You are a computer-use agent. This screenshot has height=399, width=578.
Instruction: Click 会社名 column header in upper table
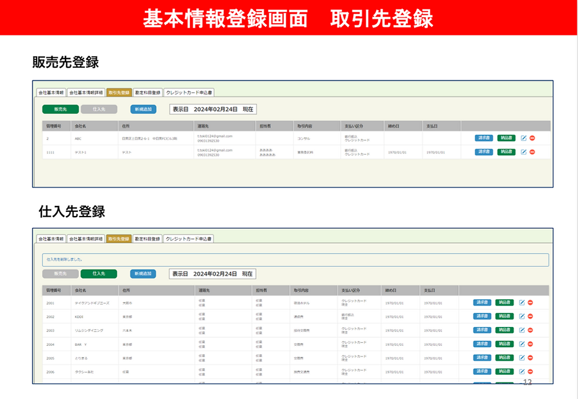point(94,126)
